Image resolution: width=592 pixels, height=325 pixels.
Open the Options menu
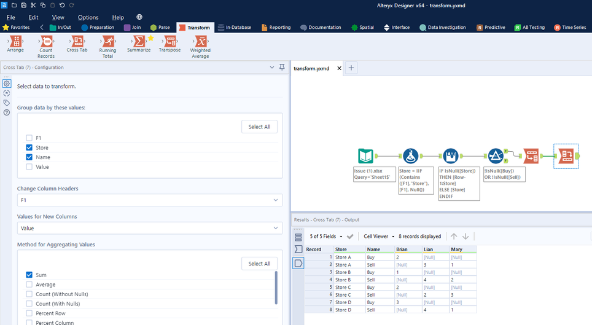coord(88,17)
